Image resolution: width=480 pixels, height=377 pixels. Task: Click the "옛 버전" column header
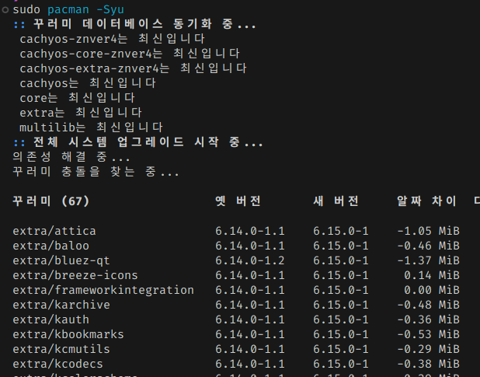pyautogui.click(x=238, y=201)
